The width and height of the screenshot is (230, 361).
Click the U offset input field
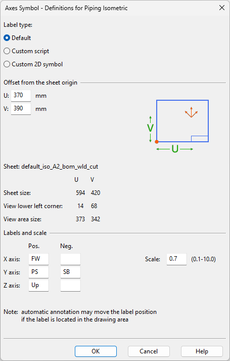(21, 96)
